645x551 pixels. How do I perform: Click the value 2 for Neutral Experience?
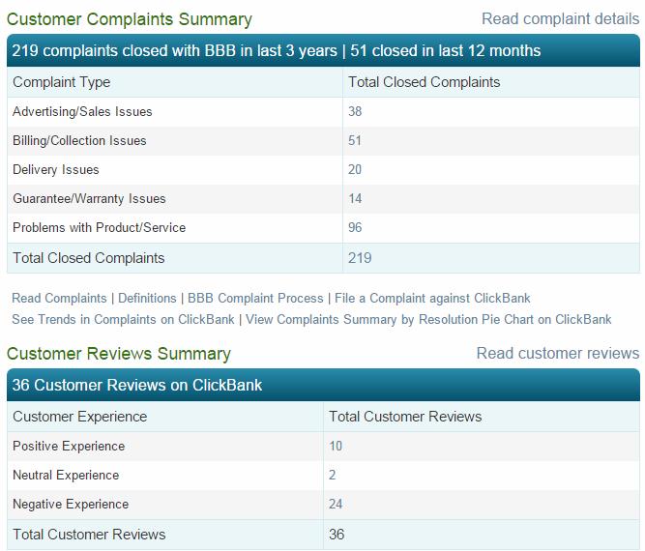[333, 475]
